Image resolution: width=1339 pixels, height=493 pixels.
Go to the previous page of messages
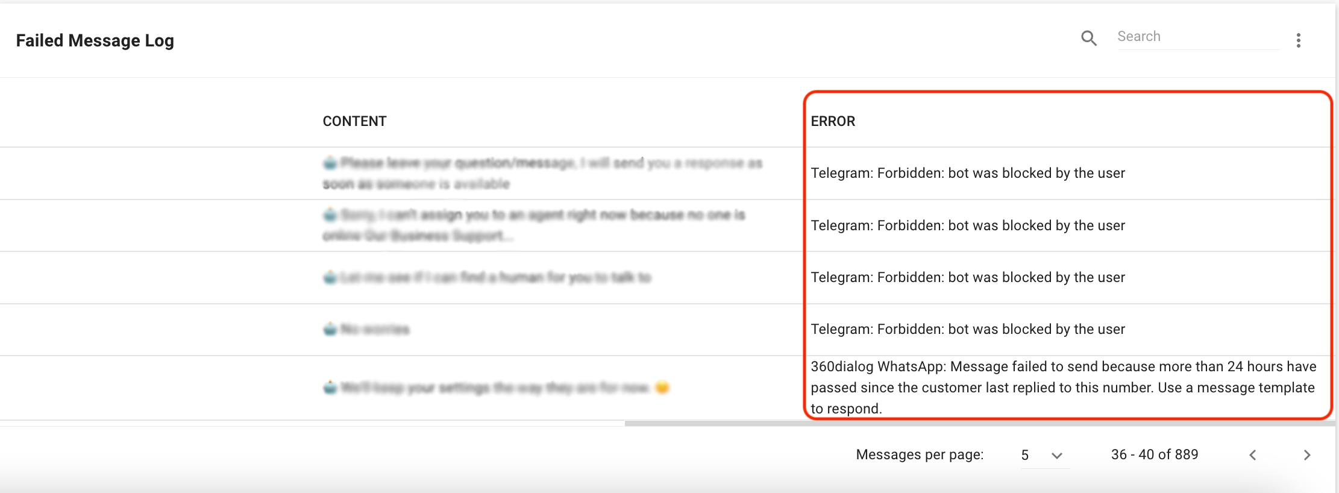(x=1253, y=455)
